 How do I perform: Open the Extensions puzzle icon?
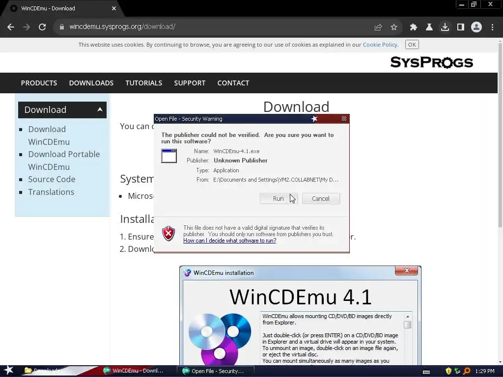413,27
